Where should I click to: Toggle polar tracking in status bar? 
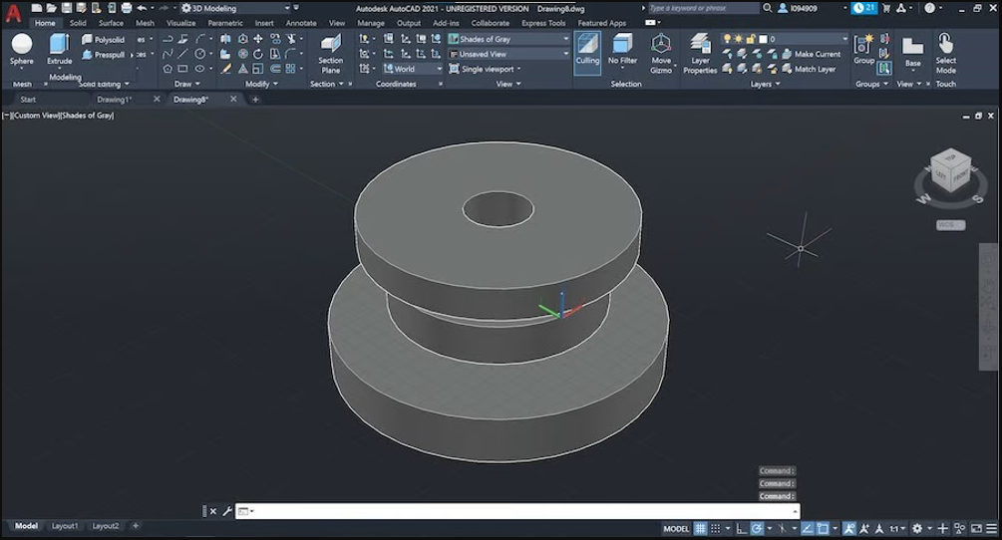point(758,528)
